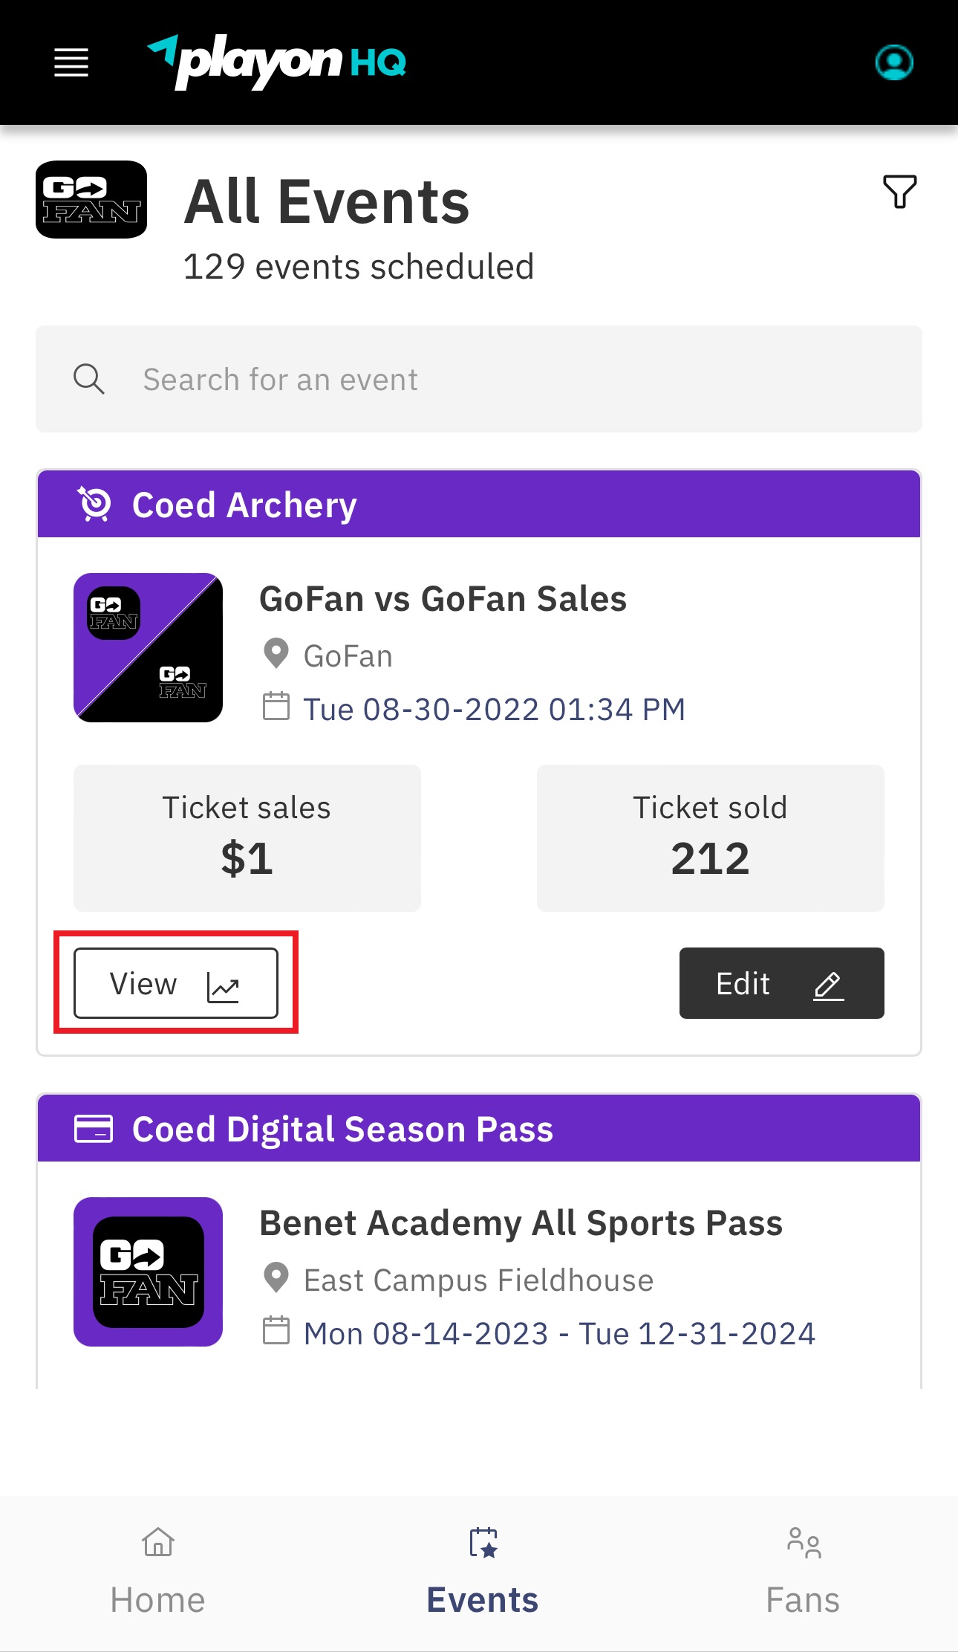Click the season pass card icon on the purple header

(x=95, y=1128)
